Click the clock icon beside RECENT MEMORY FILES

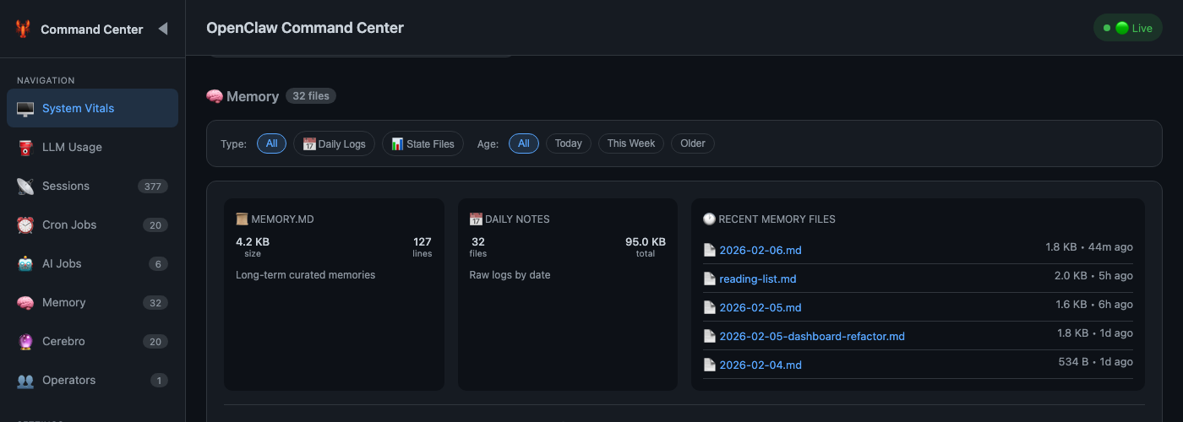(x=709, y=219)
